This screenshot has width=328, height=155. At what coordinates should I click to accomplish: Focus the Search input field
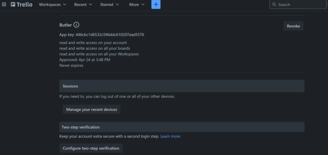[x=300, y=5]
